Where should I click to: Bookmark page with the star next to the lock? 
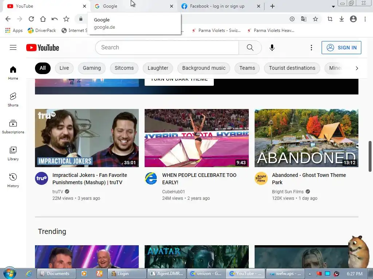point(66,19)
